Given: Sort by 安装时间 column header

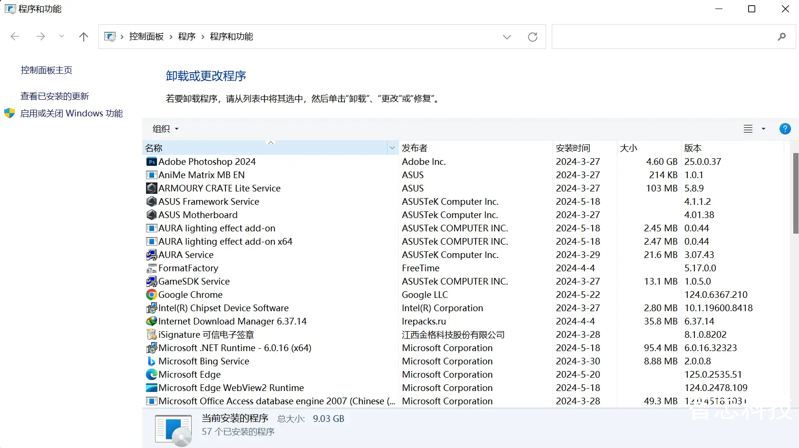Looking at the screenshot, I should point(585,148).
